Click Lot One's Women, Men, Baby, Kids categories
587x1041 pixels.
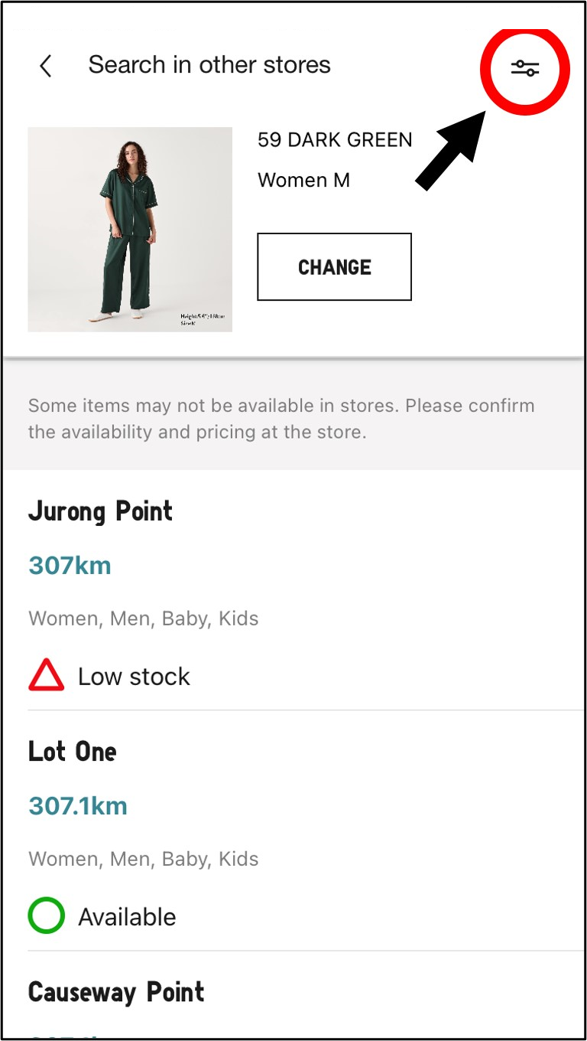pyautogui.click(x=144, y=859)
